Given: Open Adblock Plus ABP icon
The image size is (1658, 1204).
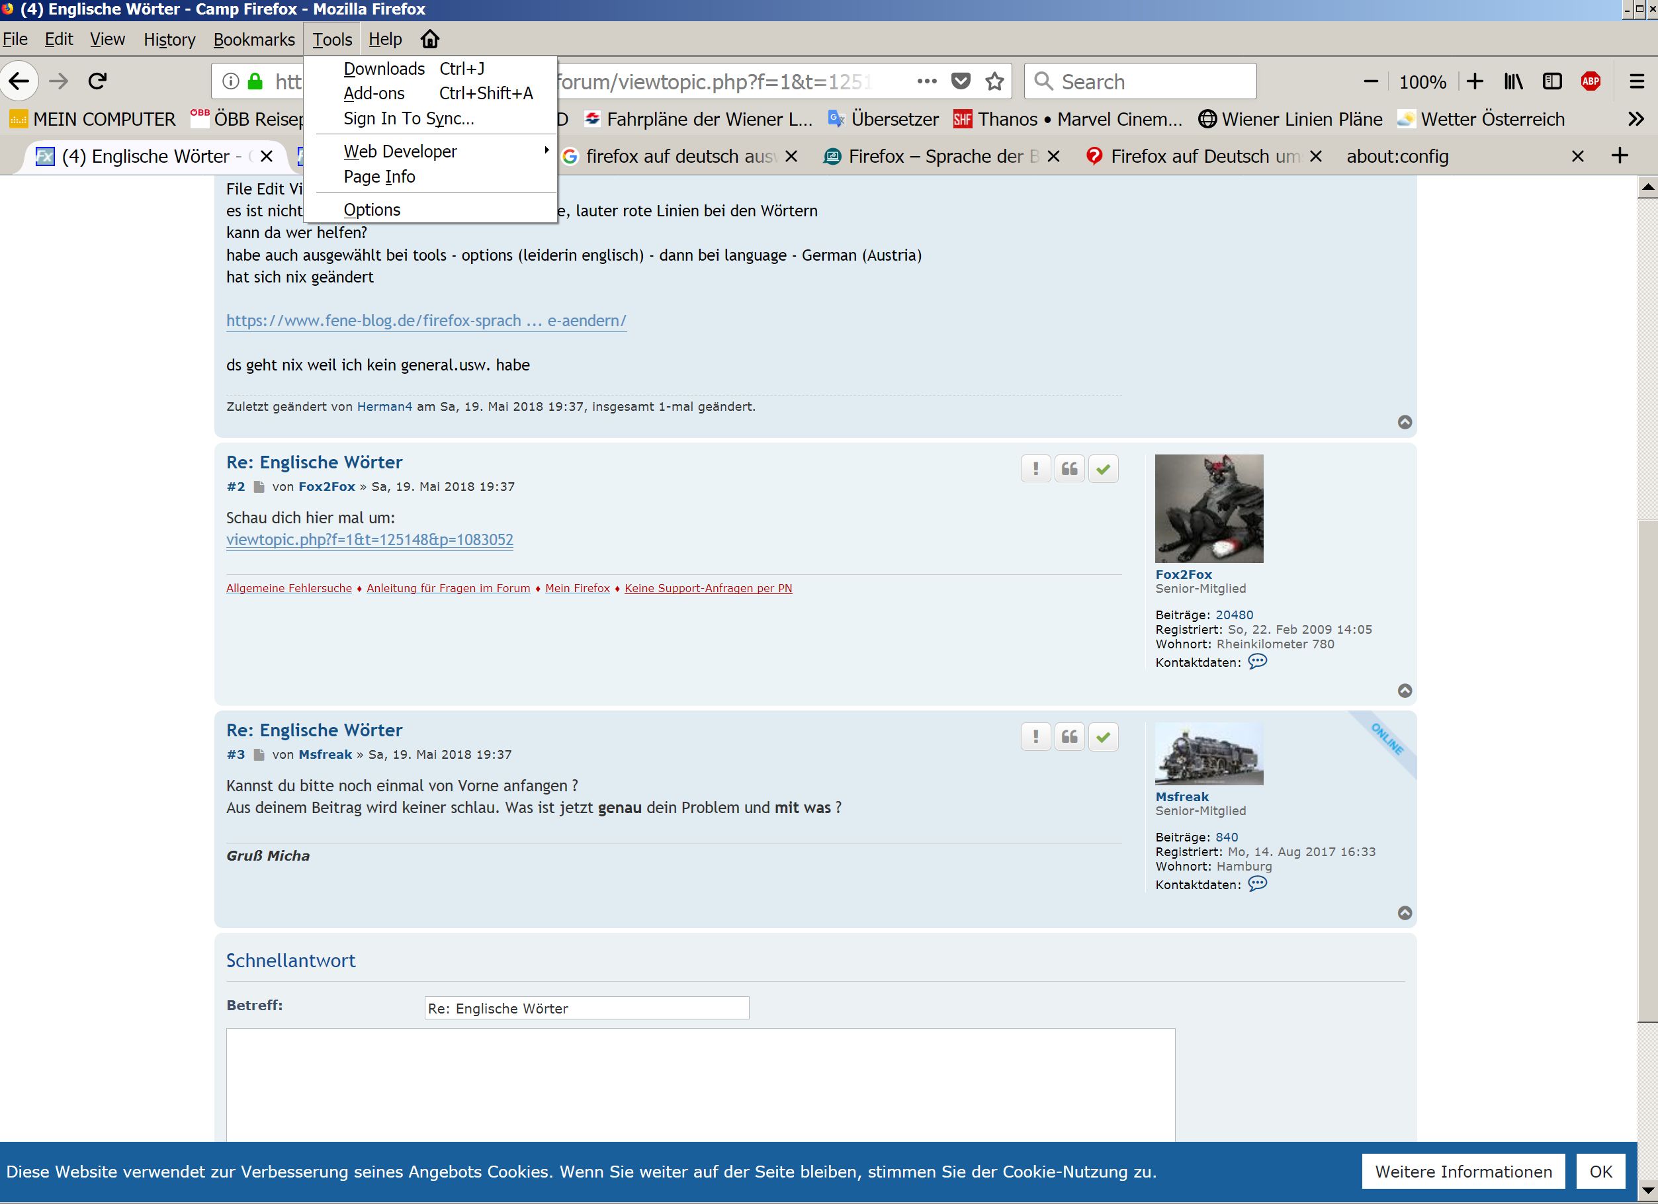Looking at the screenshot, I should 1590,81.
